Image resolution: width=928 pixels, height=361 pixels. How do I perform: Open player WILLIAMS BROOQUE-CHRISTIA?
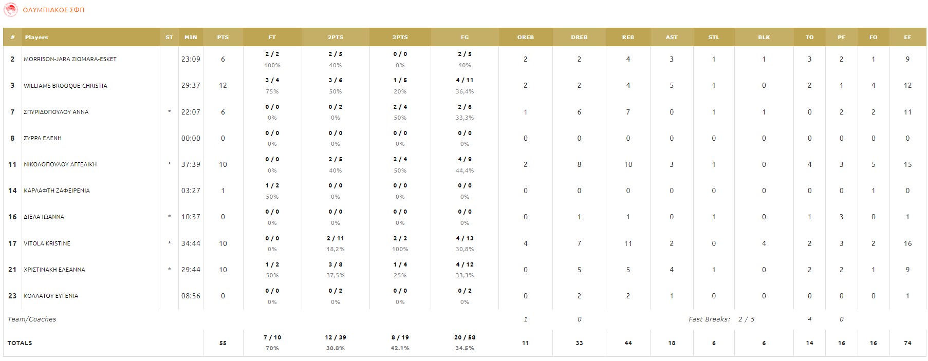click(65, 86)
